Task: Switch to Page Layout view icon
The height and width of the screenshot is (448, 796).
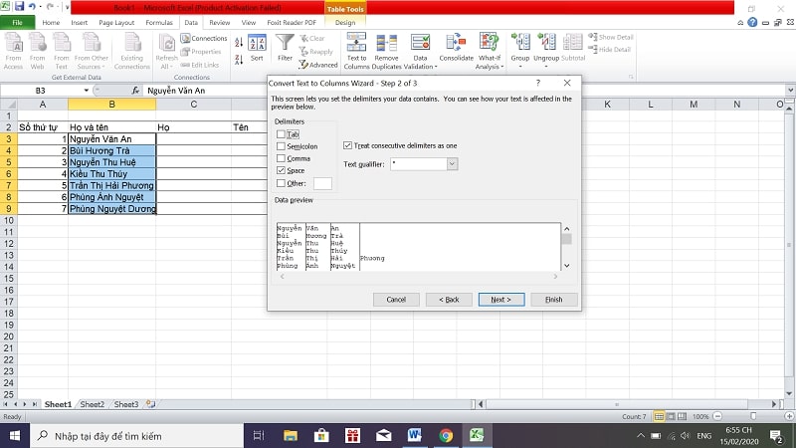Action: click(671, 416)
